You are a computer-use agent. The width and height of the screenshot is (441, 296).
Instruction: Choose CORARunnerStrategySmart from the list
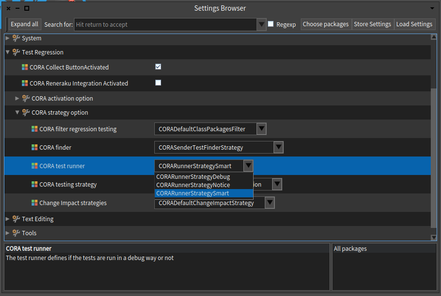point(204,193)
